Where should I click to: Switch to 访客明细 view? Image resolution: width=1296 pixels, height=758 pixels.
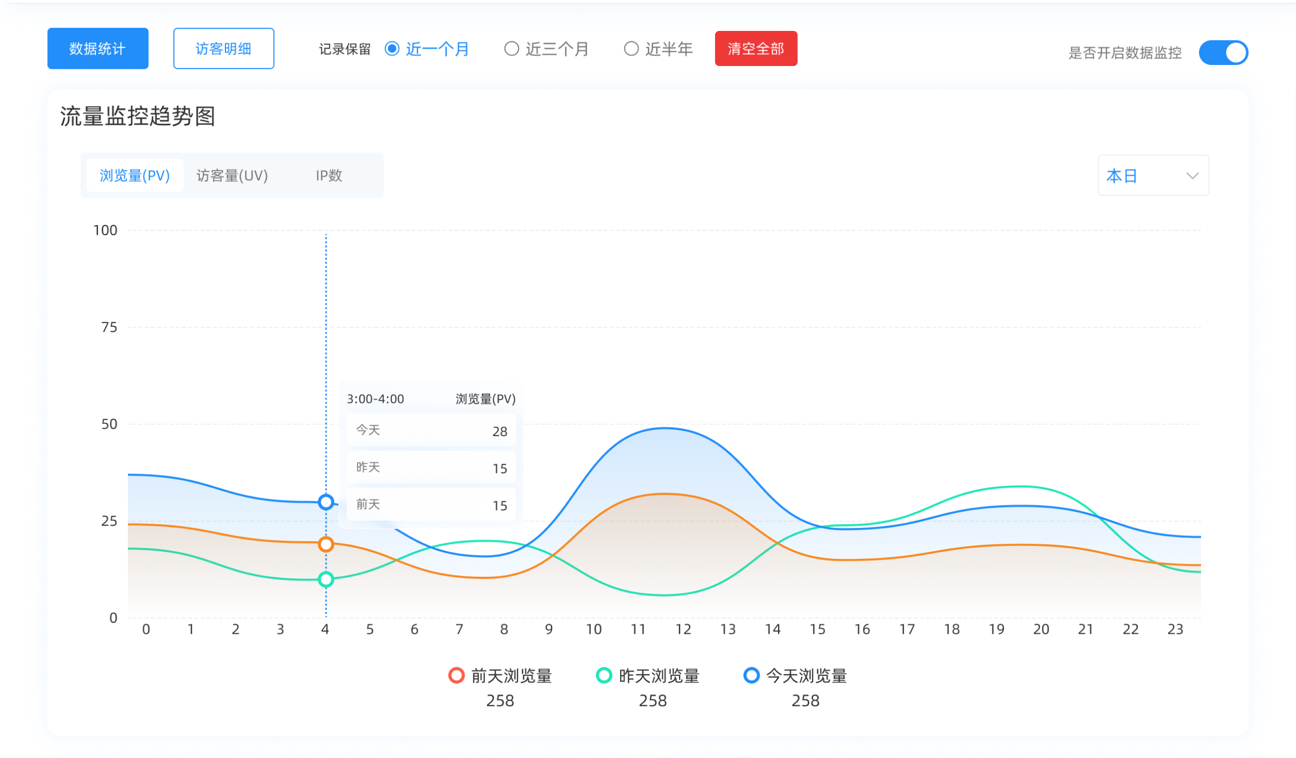click(x=224, y=49)
